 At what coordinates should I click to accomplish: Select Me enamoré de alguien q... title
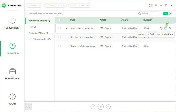(83, 46)
